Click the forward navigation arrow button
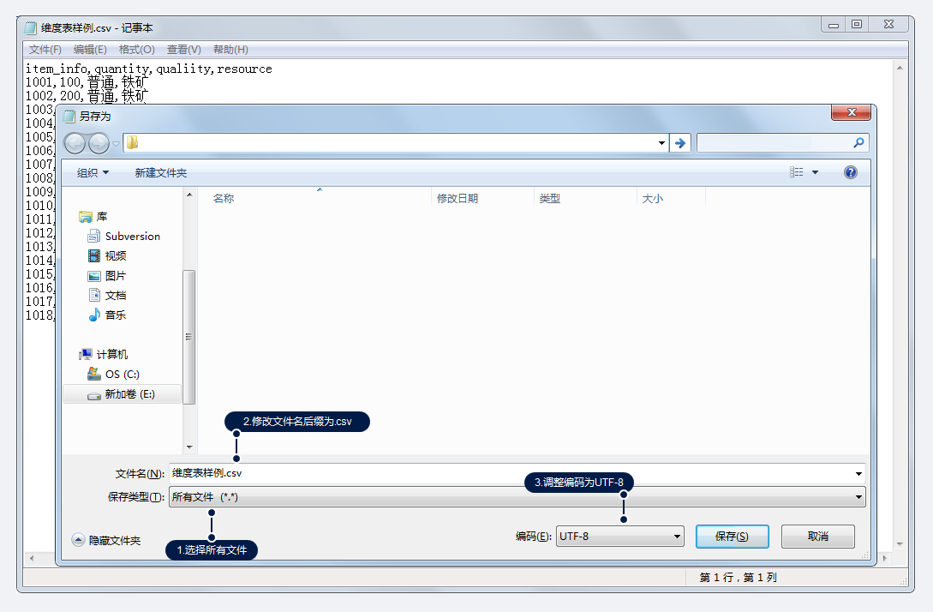 pos(99,143)
